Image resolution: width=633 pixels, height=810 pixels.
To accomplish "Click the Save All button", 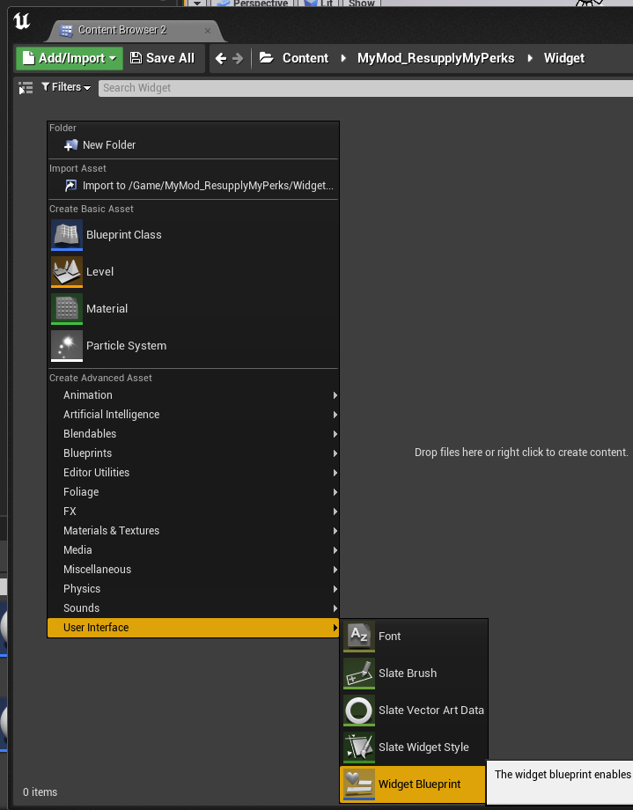I will pos(162,58).
